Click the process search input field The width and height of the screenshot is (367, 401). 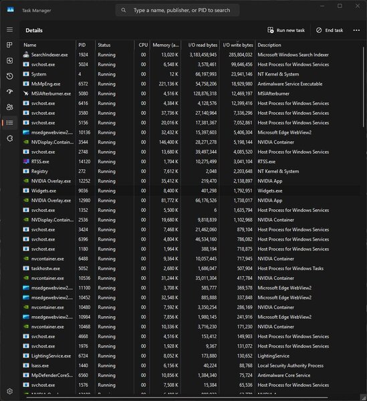point(177,10)
